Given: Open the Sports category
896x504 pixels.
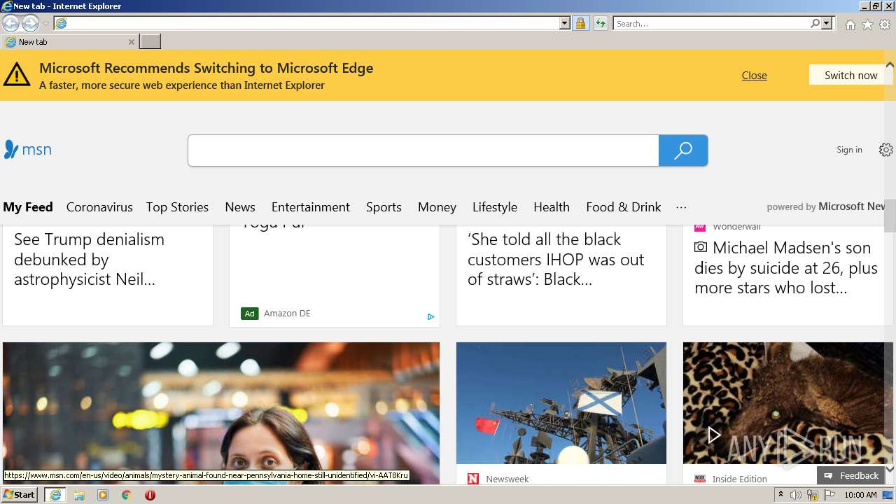Looking at the screenshot, I should (x=384, y=207).
